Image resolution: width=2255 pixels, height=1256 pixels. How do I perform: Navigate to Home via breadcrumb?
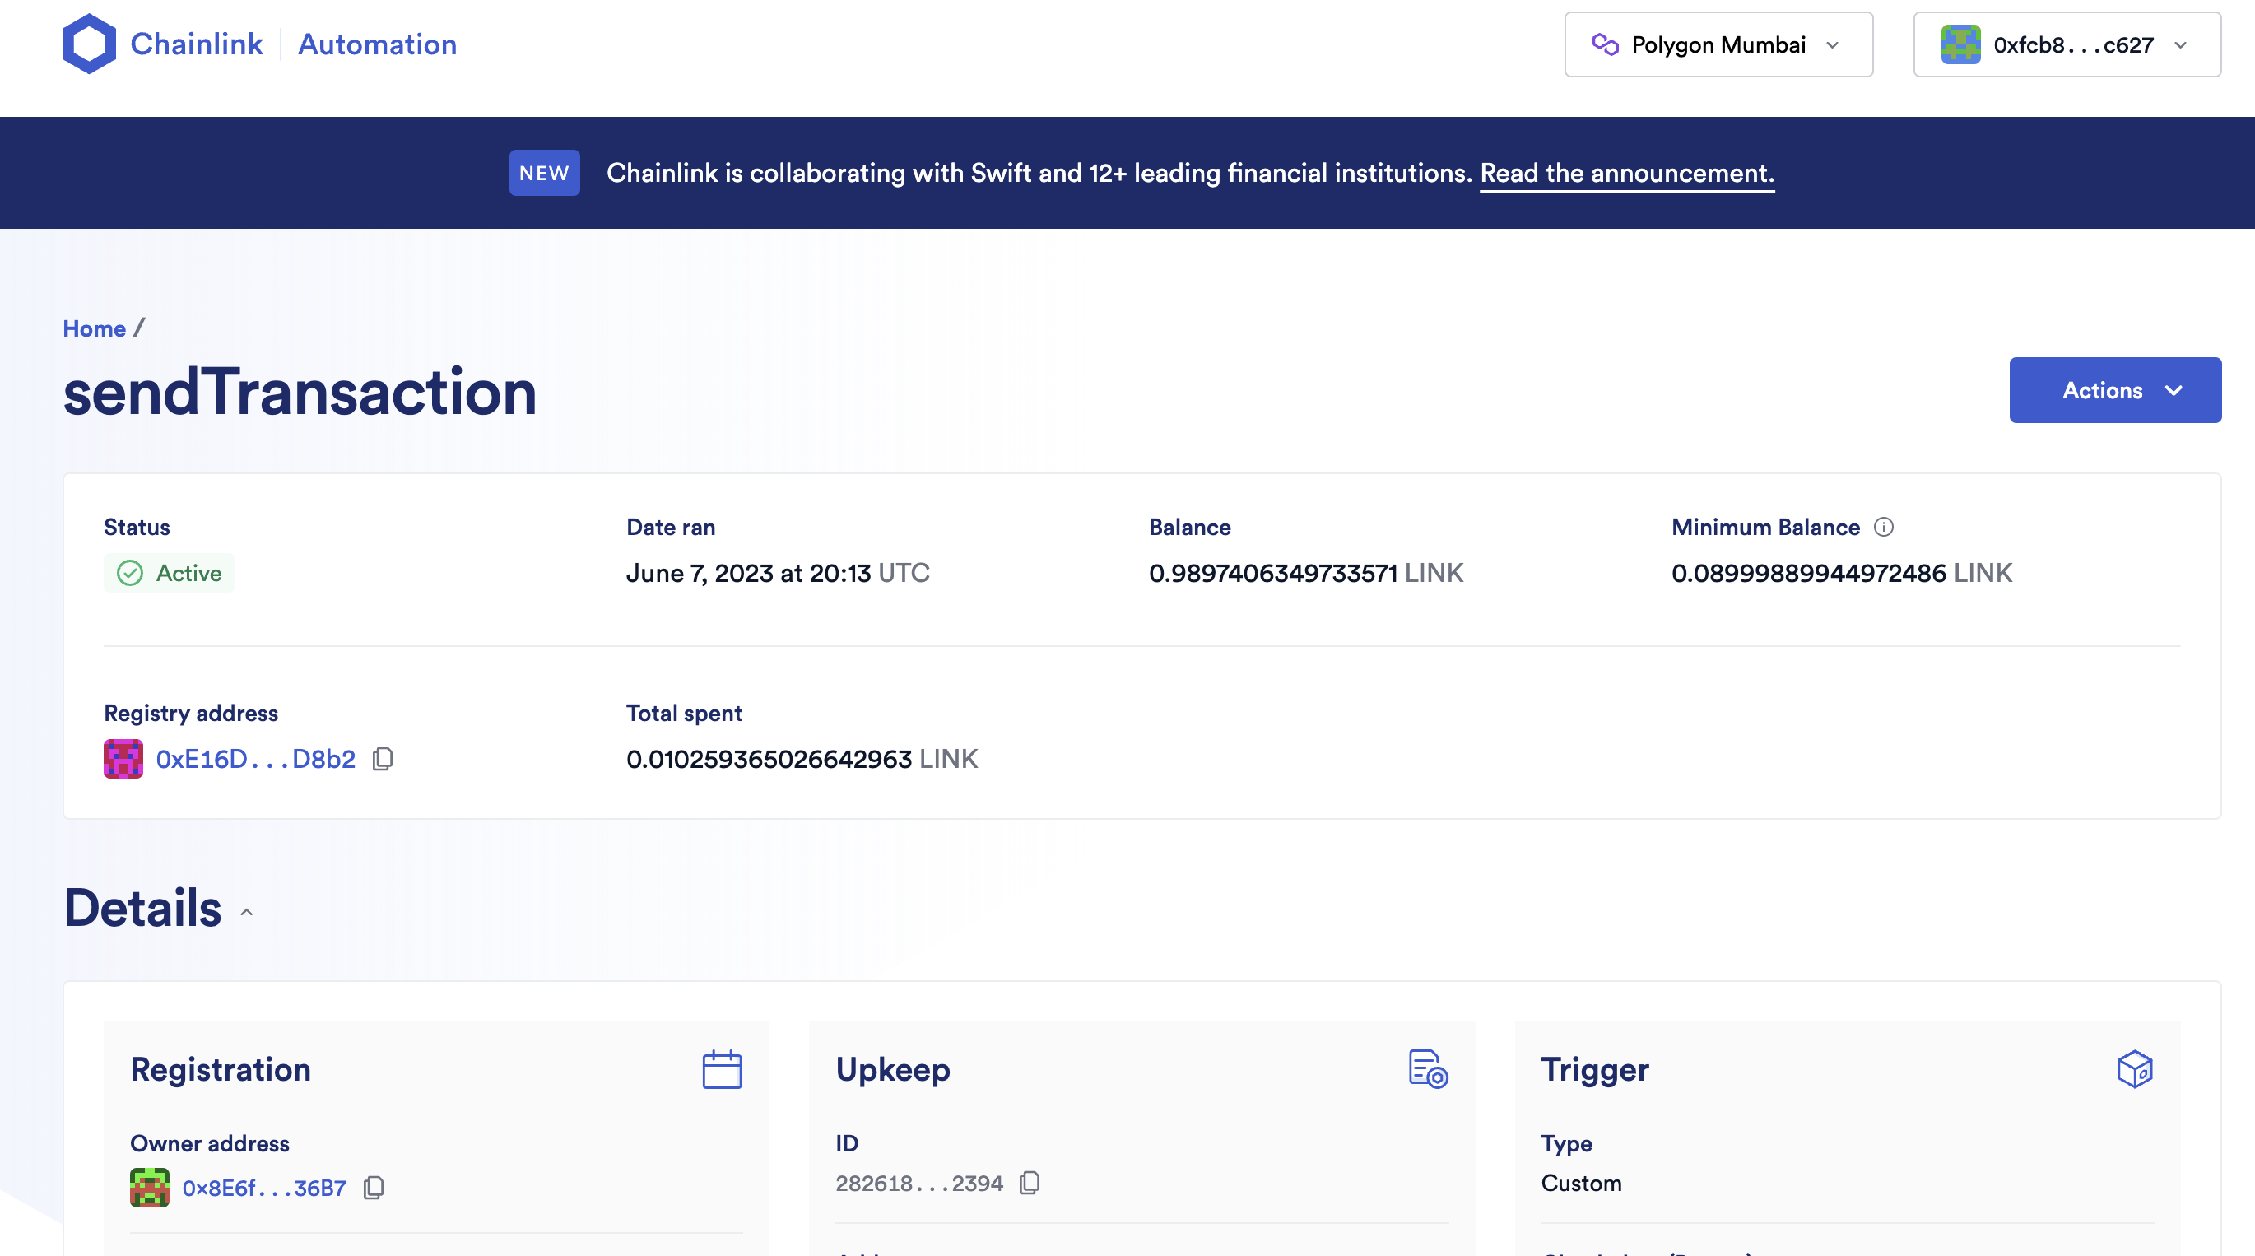(x=94, y=328)
